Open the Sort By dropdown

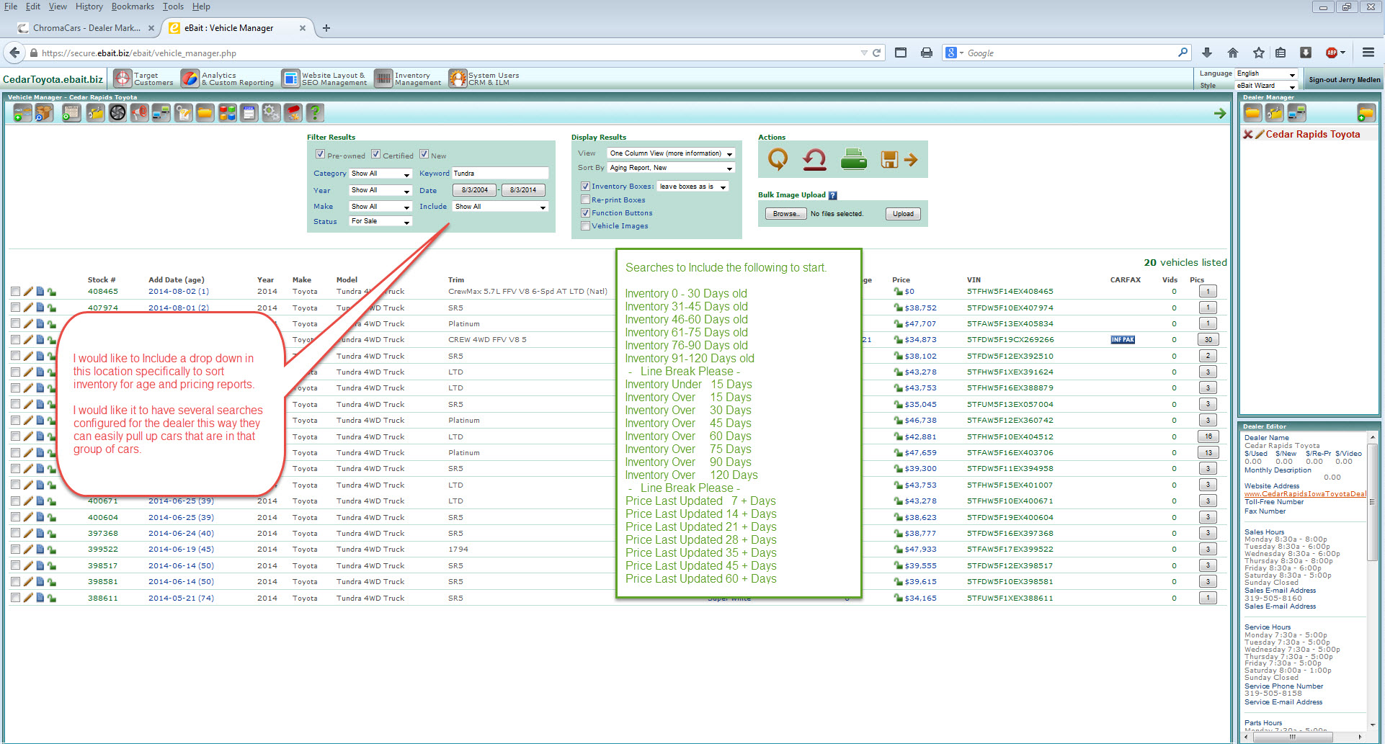tap(671, 168)
